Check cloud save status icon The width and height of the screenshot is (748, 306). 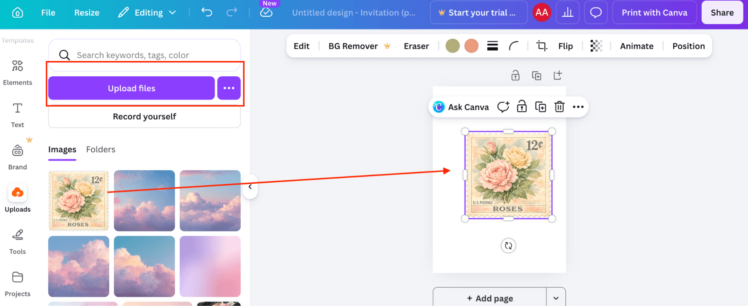coord(266,13)
